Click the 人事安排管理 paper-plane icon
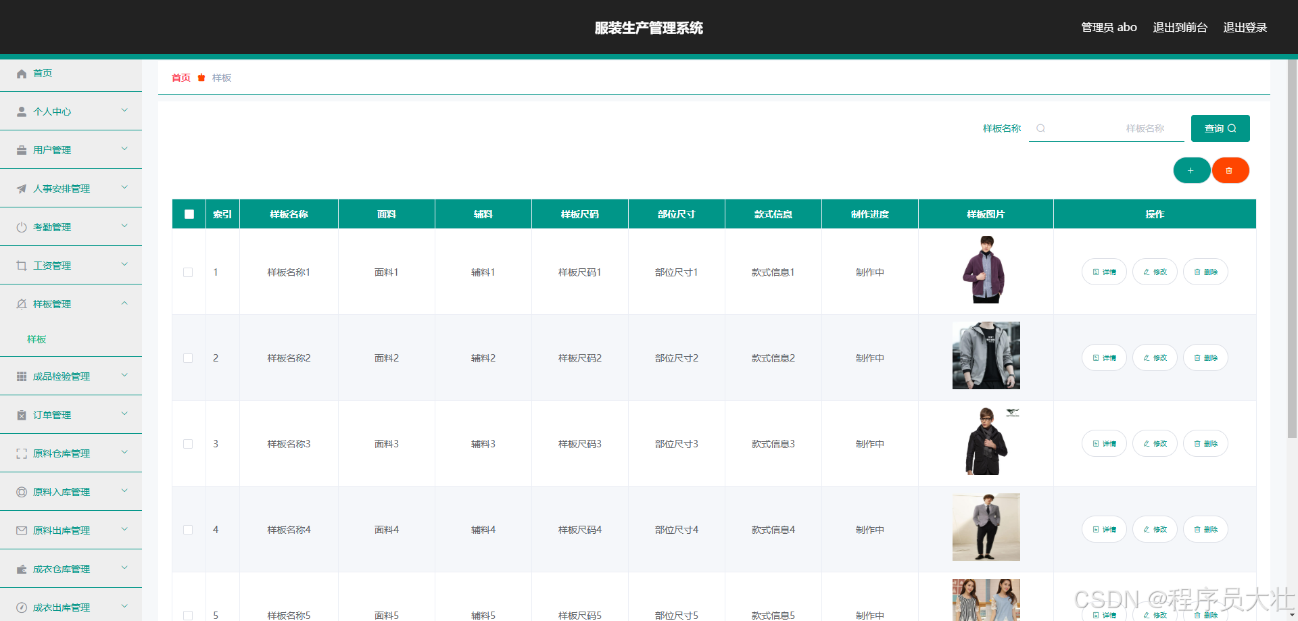 pos(21,188)
